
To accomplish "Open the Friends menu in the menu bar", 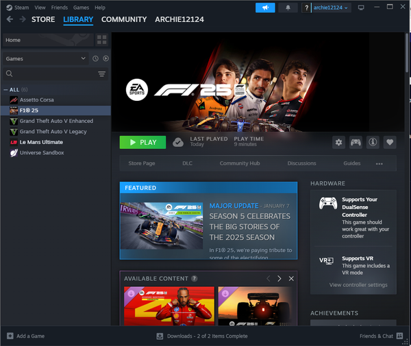I will click(59, 8).
